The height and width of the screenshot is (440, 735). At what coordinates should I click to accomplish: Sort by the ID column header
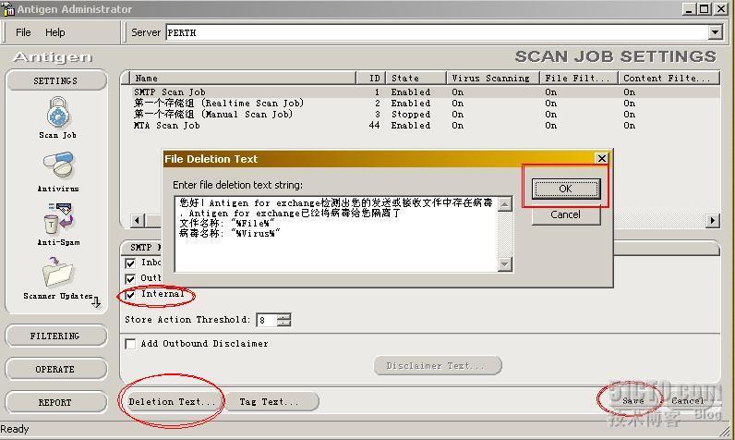(x=371, y=78)
